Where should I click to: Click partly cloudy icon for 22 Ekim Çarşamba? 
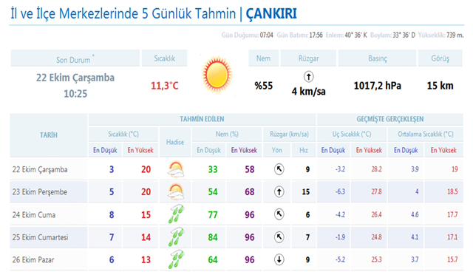(176, 169)
